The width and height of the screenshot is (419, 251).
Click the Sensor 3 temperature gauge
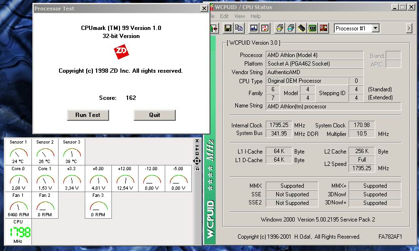tap(71, 152)
